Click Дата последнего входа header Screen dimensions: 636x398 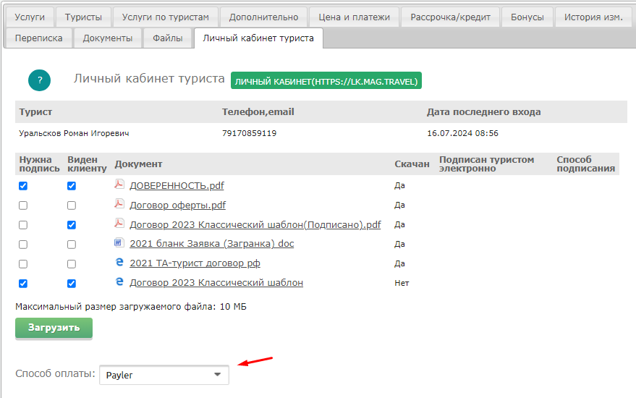pos(483,112)
